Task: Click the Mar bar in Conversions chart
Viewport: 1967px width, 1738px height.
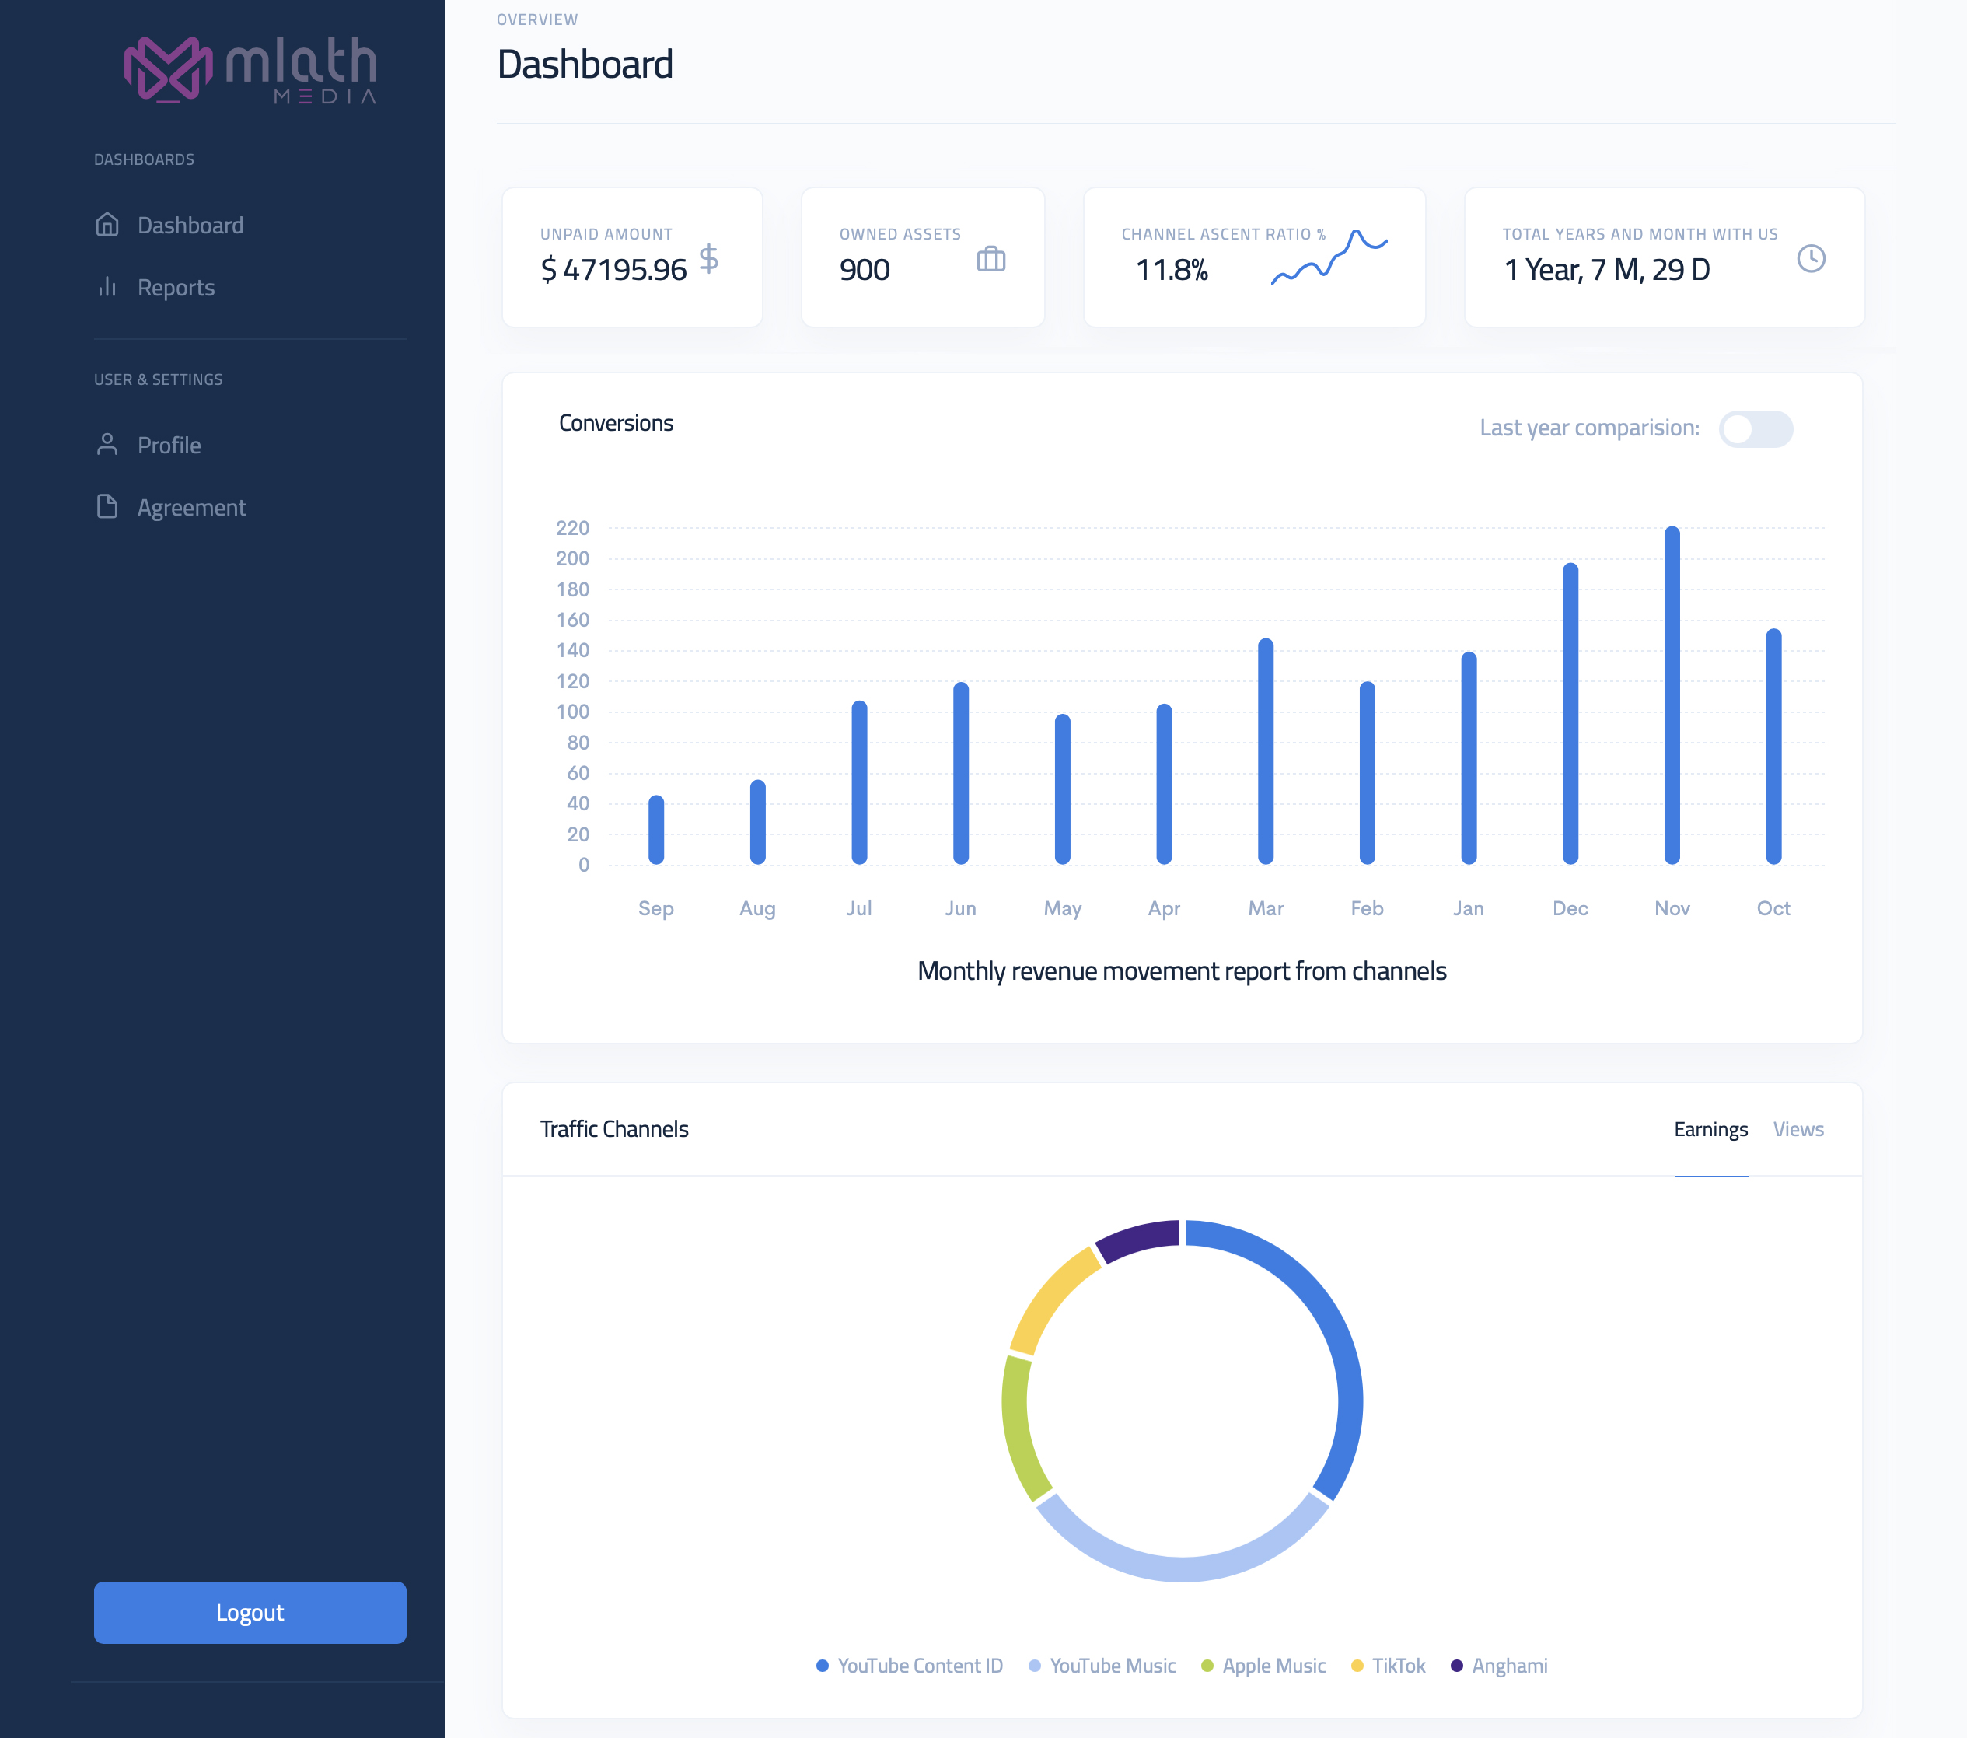Action: [1266, 750]
